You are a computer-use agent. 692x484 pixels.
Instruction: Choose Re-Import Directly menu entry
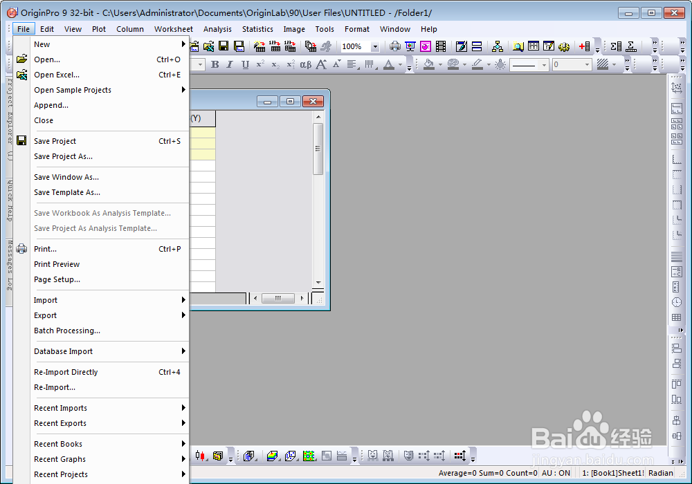click(x=109, y=372)
